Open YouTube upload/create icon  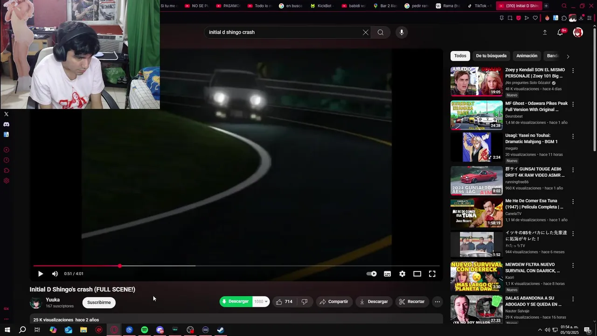click(x=545, y=32)
